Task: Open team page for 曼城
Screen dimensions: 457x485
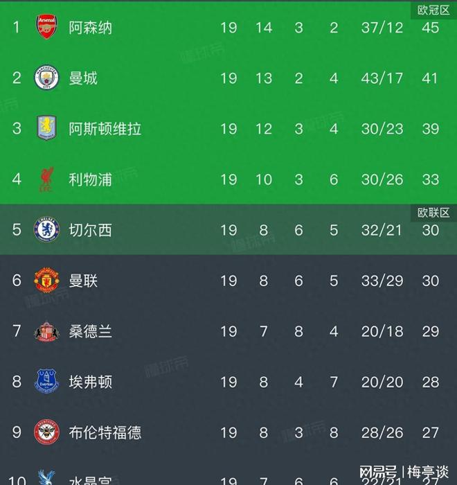Action: [83, 78]
